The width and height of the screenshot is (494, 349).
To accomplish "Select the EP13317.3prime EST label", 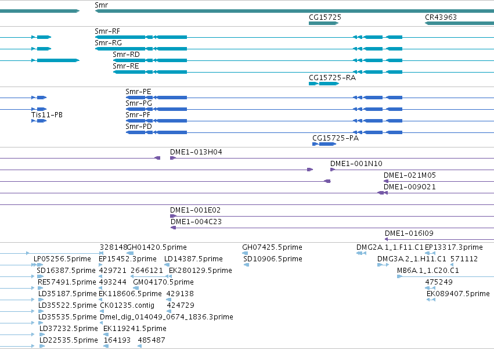I will pos(454,247).
